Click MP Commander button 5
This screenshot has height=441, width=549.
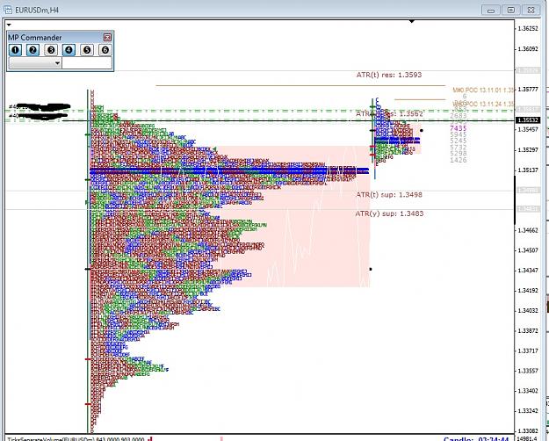tap(87, 50)
